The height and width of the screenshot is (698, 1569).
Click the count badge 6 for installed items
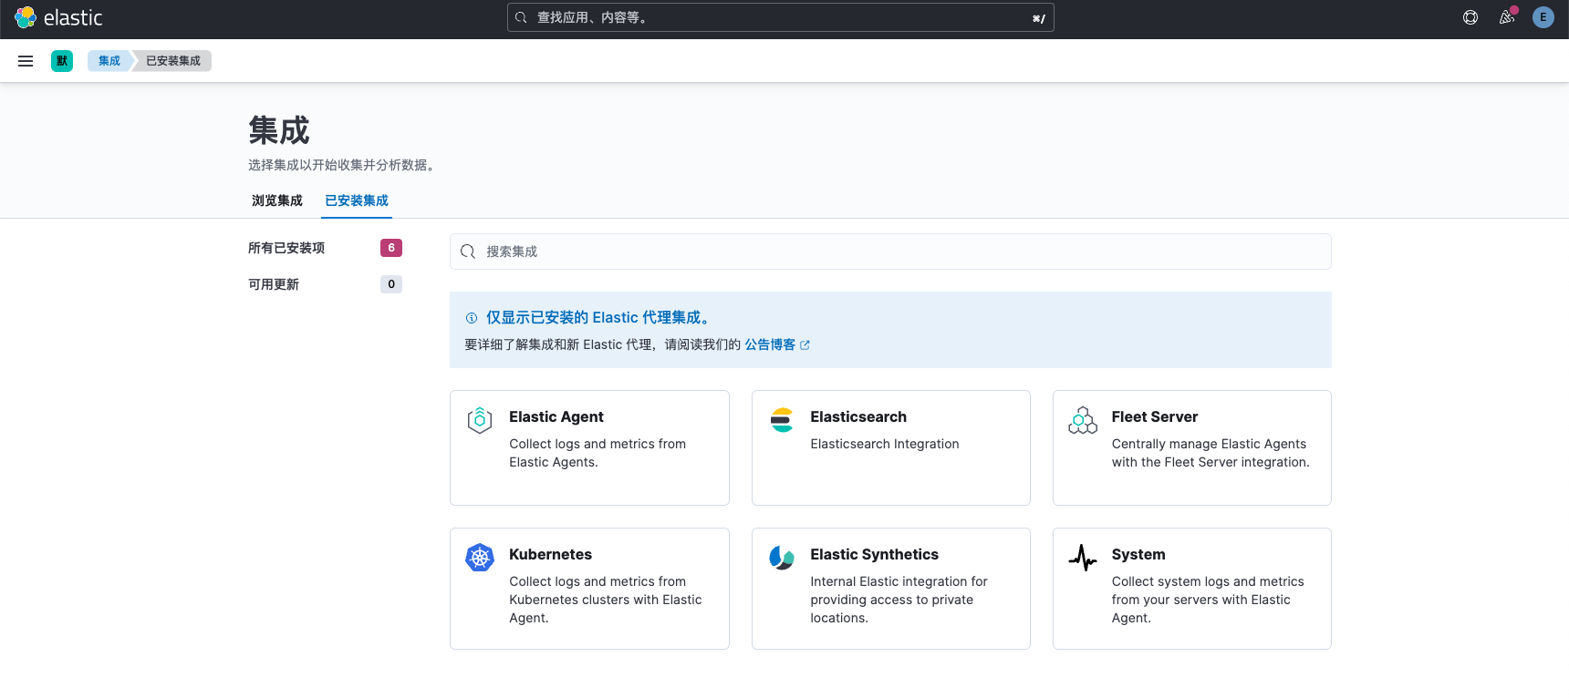pos(391,248)
